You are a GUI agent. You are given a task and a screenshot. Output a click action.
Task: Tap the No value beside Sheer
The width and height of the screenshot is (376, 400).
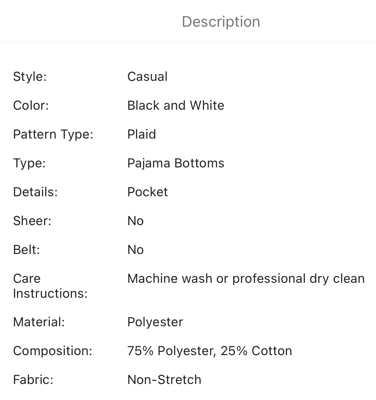(136, 221)
